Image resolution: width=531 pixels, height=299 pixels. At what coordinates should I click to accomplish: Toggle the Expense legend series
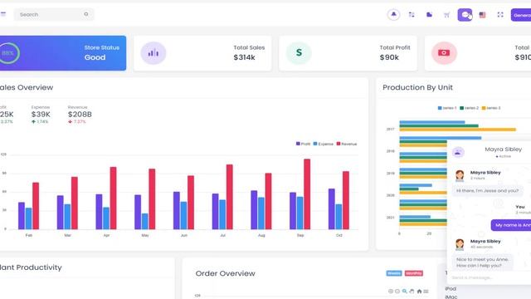point(324,144)
